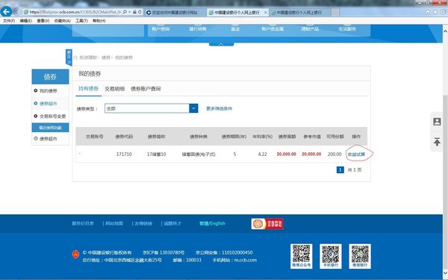Open the address bar dropdown arrow
Screen dimensions: 448x280
coord(129,12)
